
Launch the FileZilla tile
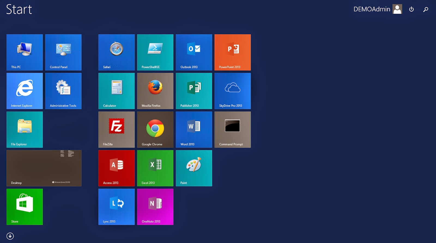[116, 129]
